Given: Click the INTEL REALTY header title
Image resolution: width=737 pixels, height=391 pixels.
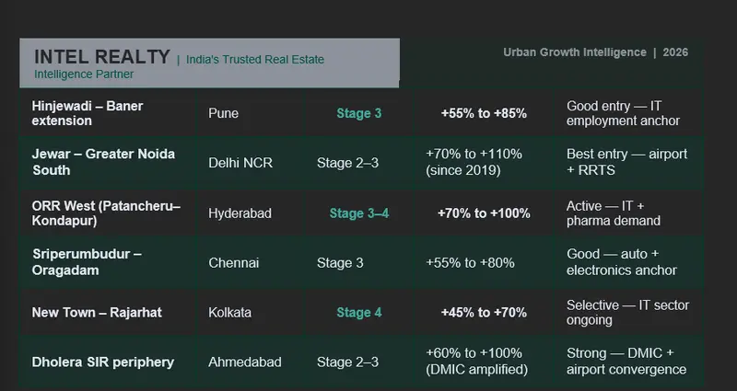Looking at the screenshot, I should [101, 57].
